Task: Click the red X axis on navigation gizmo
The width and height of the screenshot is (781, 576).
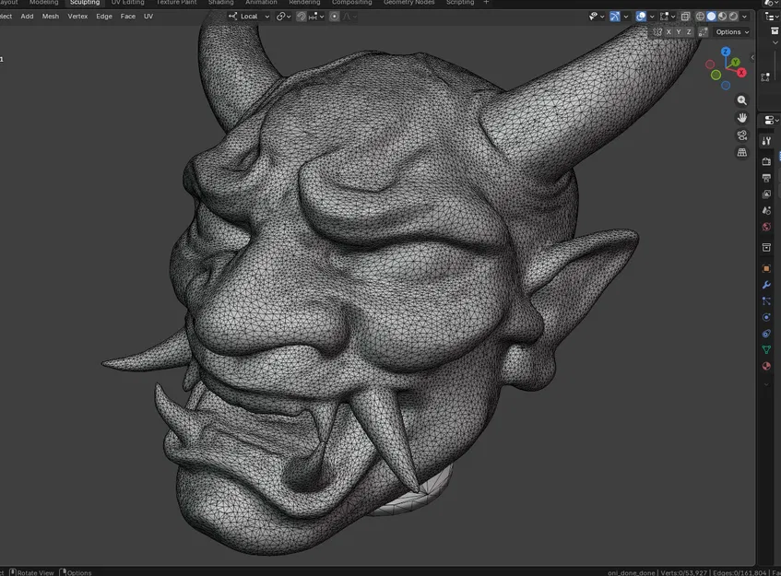Action: (741, 72)
